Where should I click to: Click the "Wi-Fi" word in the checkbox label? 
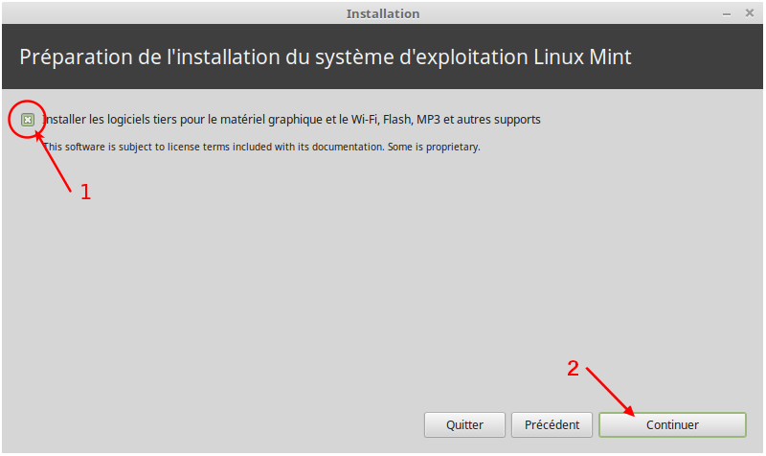click(364, 120)
